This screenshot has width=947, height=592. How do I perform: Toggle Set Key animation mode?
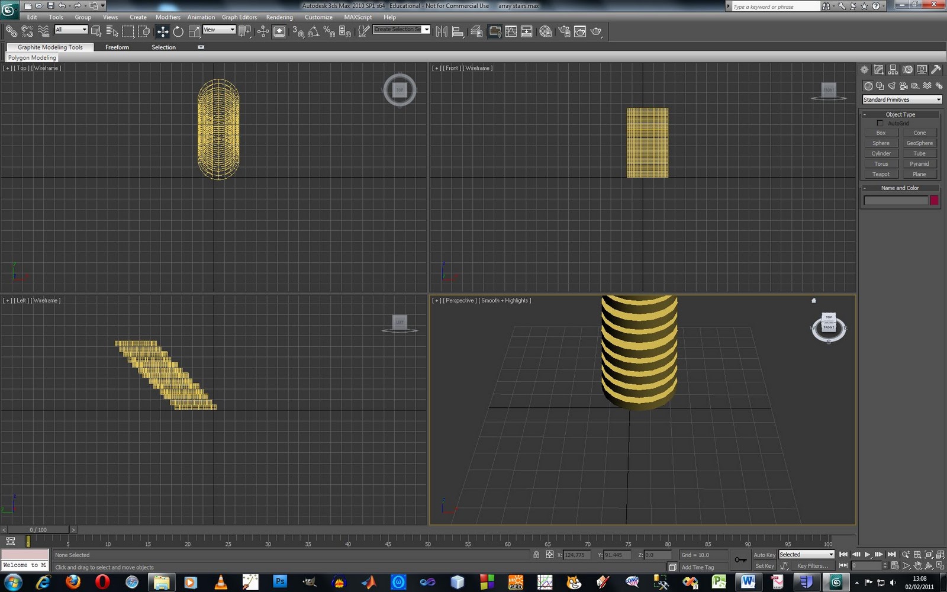(764, 566)
